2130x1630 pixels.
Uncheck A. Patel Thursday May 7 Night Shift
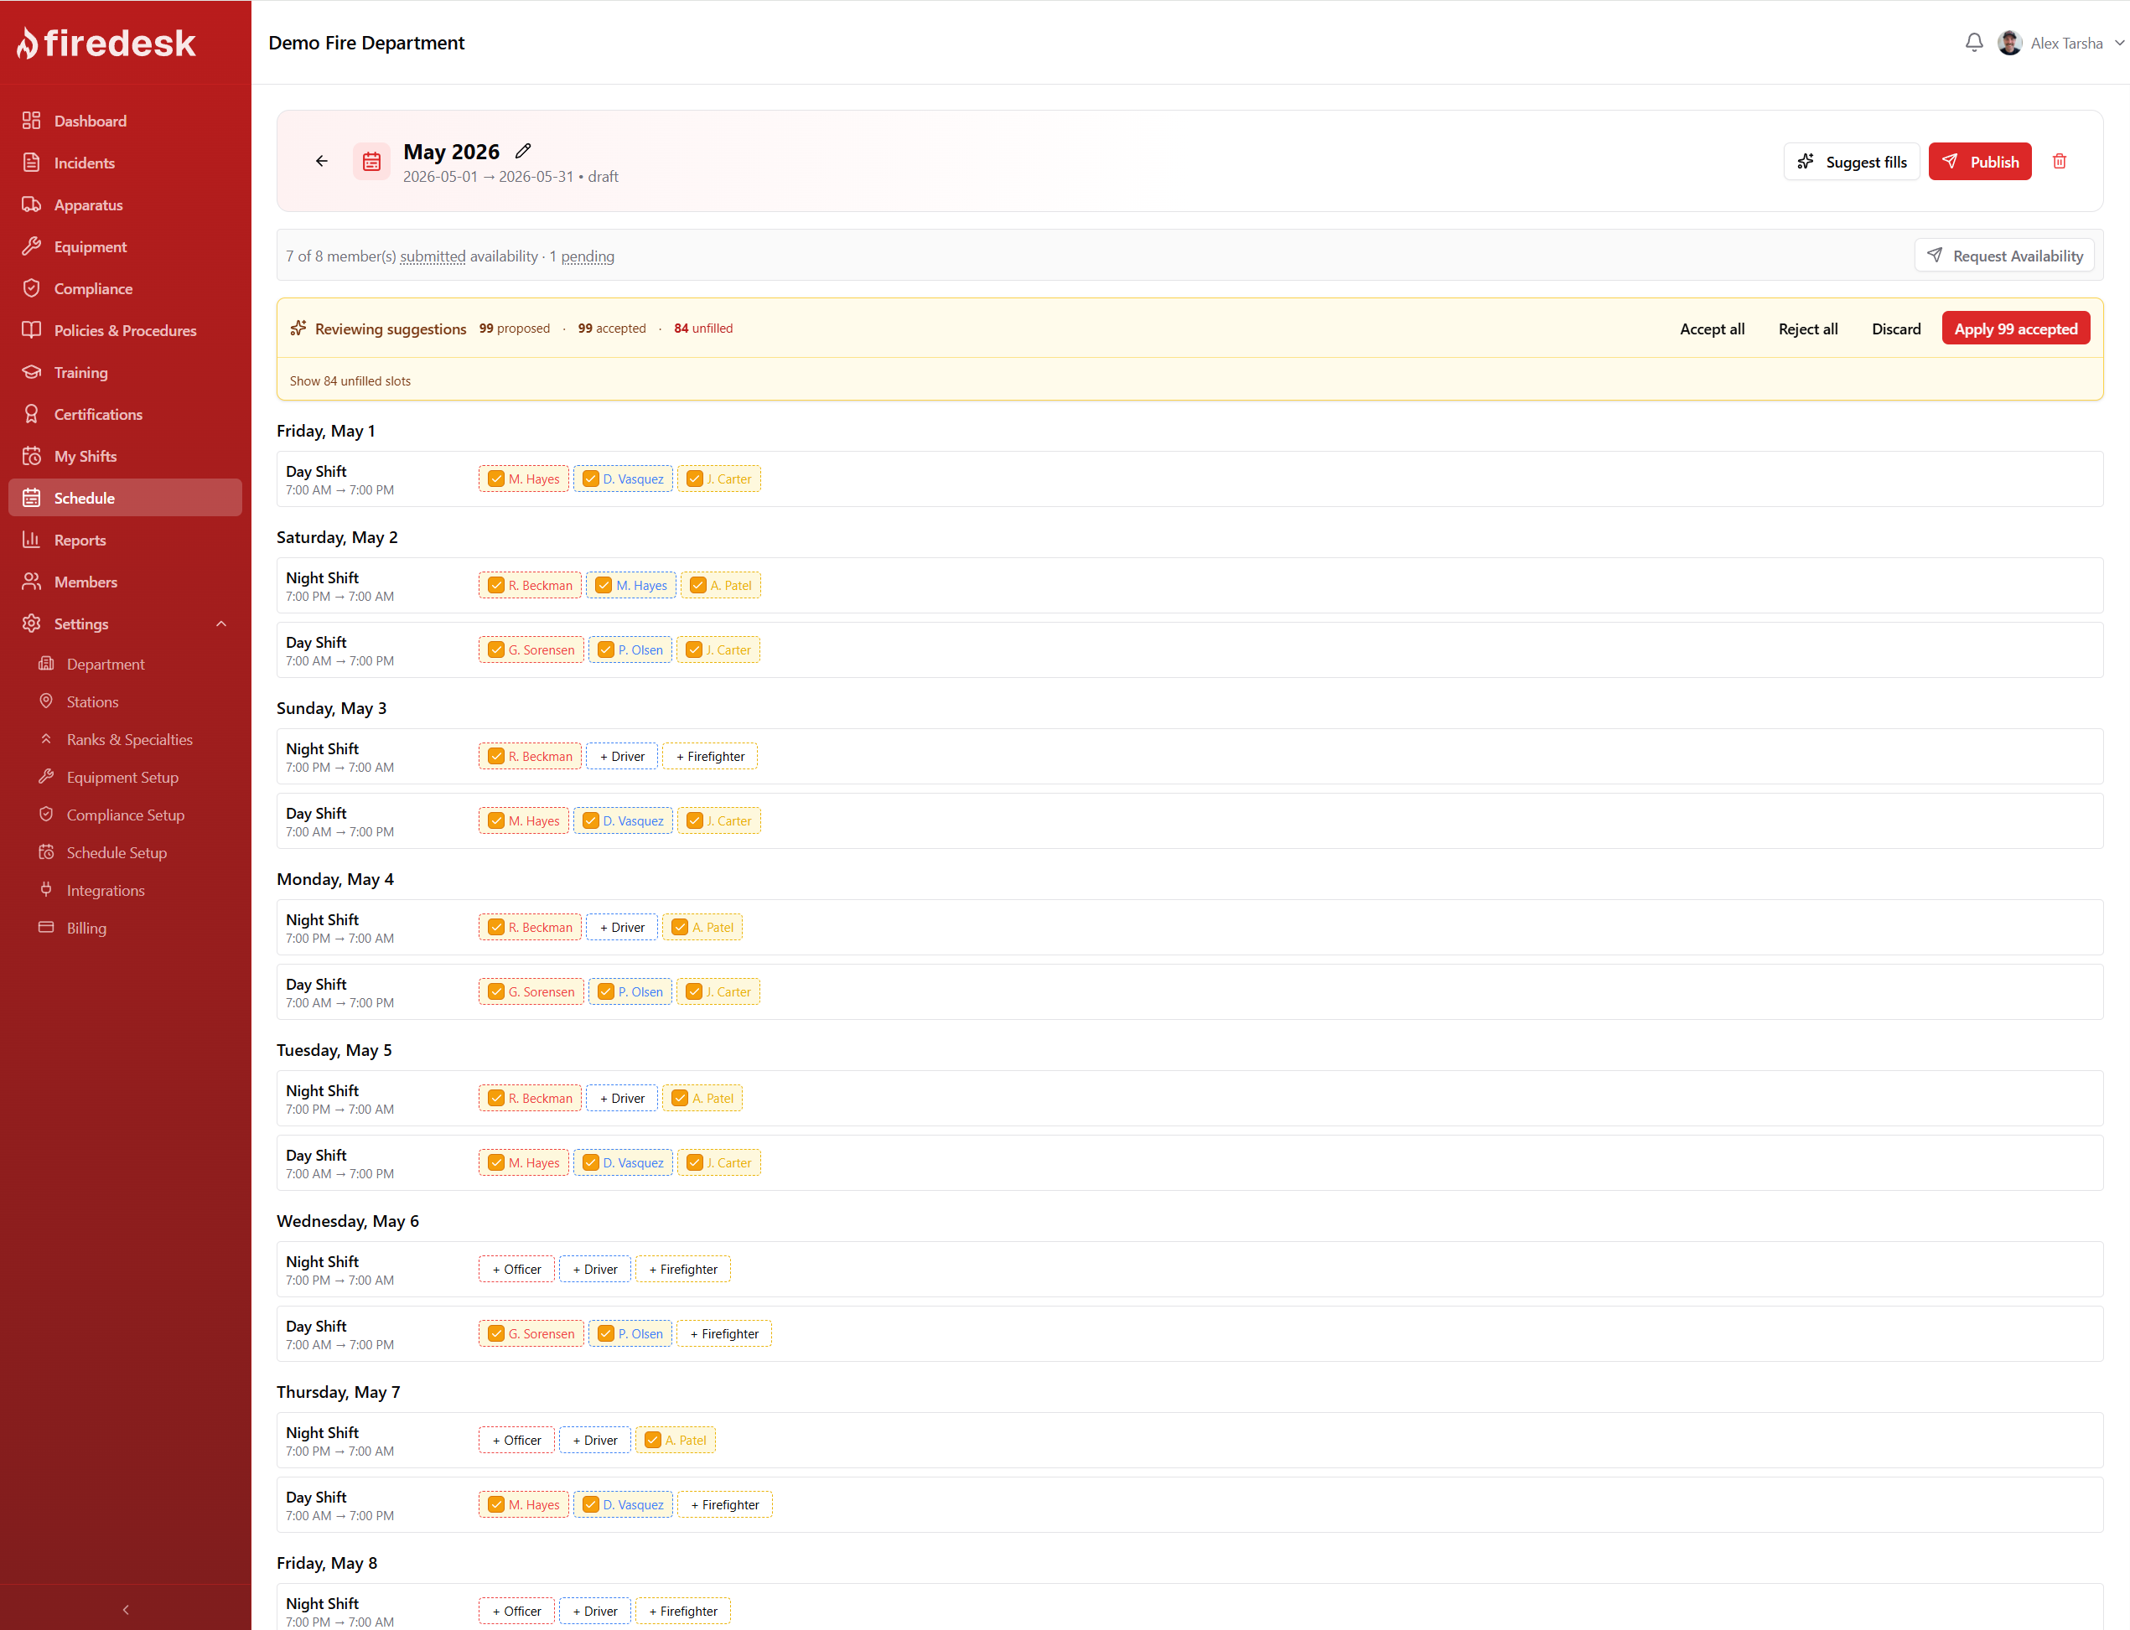pyautogui.click(x=653, y=1441)
